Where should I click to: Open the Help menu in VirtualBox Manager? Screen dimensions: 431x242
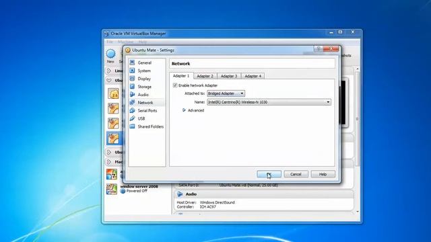click(142, 42)
